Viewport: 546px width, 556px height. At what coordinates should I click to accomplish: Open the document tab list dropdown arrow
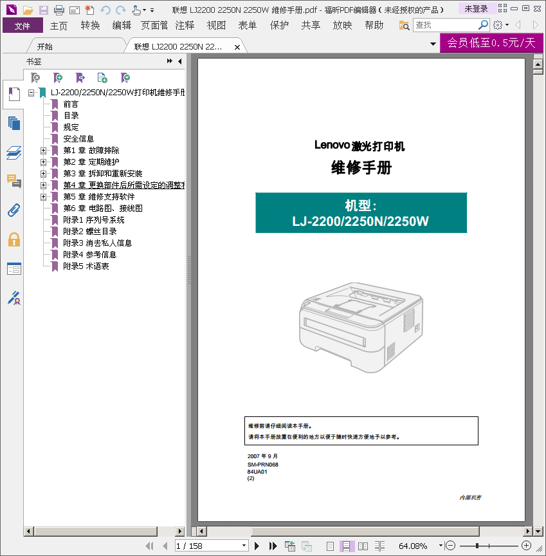click(433, 44)
